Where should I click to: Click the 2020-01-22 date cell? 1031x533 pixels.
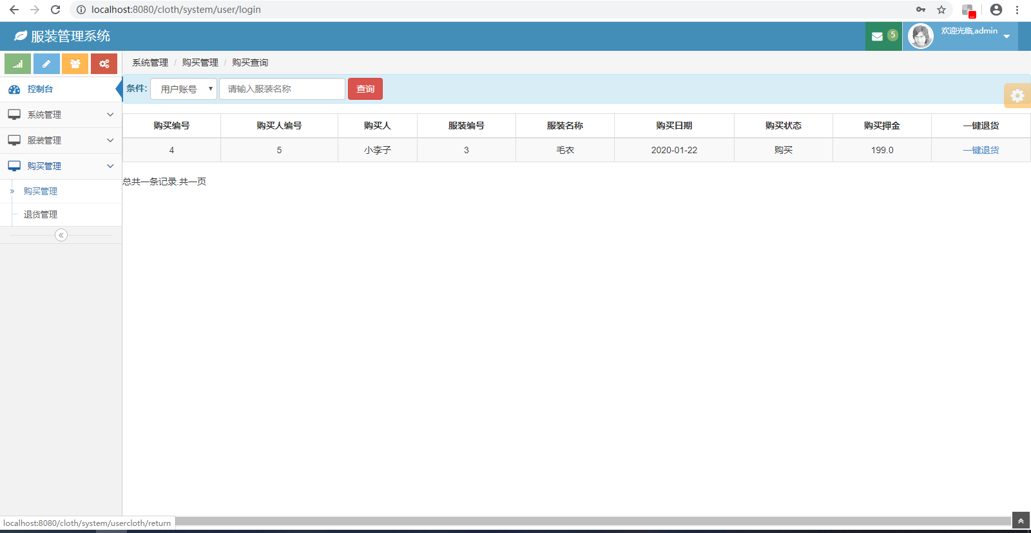[x=674, y=150]
